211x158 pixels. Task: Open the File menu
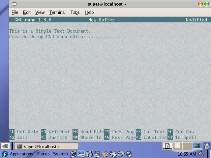[x=15, y=12]
